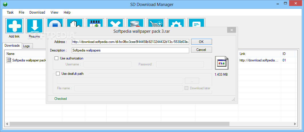Click the default path input field
Image resolution: width=304 pixels, height=132 pixels.
[x=120, y=81]
